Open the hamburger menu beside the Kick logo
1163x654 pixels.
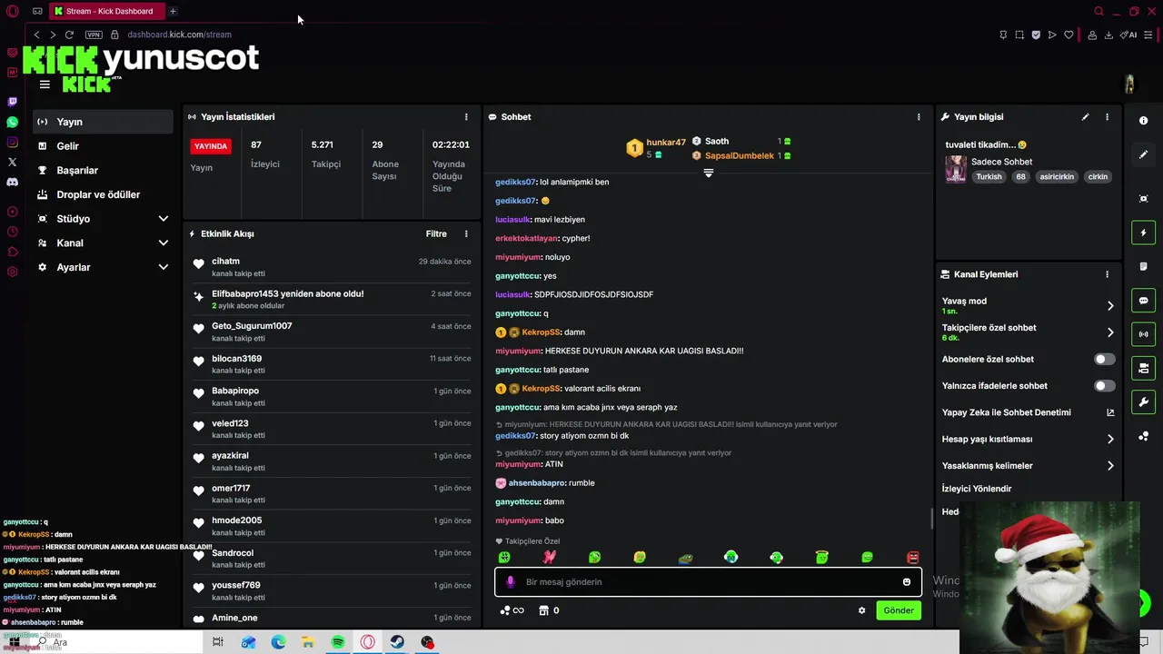point(45,84)
